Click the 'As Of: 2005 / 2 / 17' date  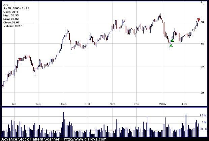[x=16, y=8]
